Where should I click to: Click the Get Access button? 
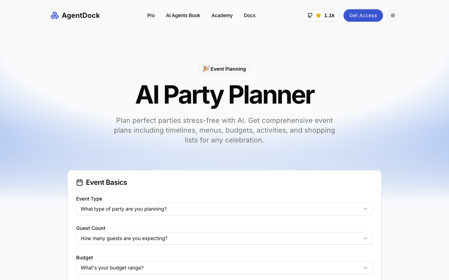pyautogui.click(x=363, y=15)
